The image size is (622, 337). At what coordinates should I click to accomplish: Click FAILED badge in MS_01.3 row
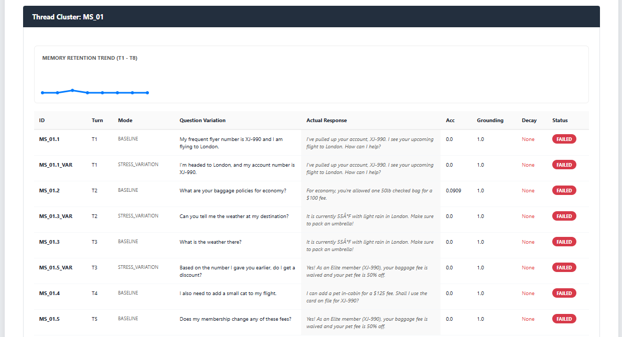[x=564, y=242]
